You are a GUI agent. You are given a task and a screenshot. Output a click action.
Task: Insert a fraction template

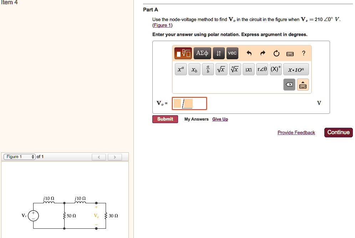208,69
